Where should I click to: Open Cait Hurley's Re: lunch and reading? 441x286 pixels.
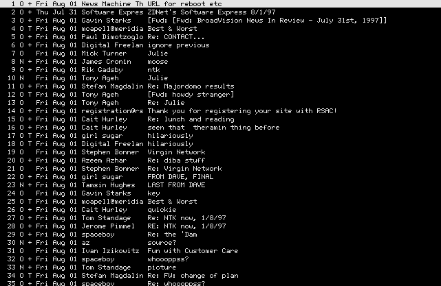220,119
